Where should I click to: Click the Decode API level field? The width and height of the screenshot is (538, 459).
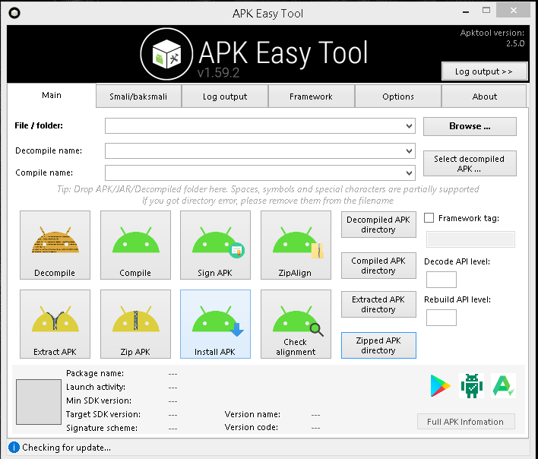click(441, 280)
